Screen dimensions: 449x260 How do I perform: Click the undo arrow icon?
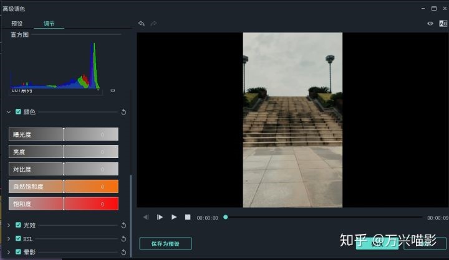click(142, 24)
